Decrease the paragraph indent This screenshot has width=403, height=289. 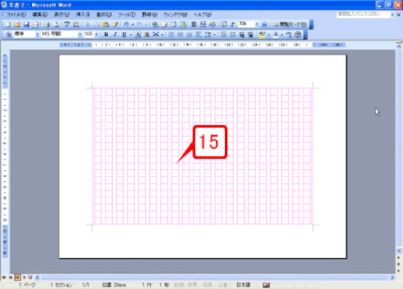tap(242, 35)
